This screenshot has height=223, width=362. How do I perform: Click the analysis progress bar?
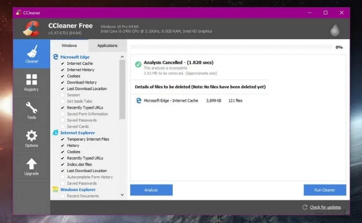pos(231,47)
